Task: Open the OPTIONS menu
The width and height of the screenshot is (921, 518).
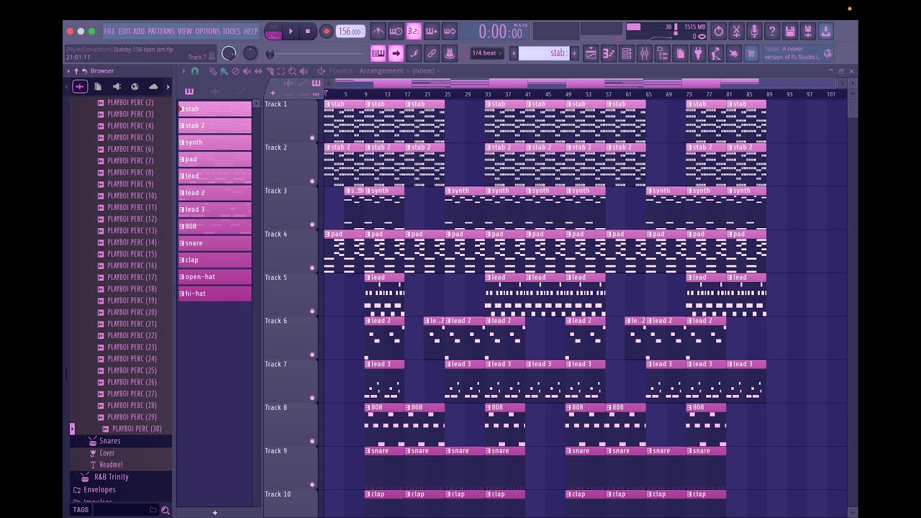Action: pyautogui.click(x=207, y=32)
